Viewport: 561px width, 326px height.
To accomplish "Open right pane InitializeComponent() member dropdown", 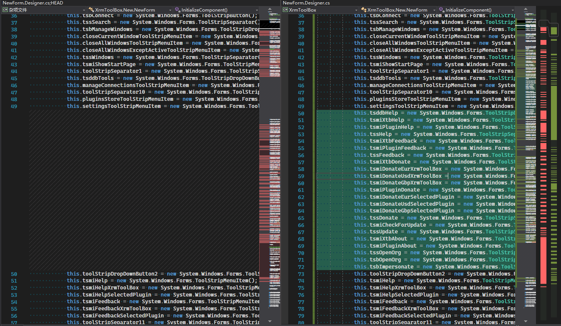I will point(476,10).
